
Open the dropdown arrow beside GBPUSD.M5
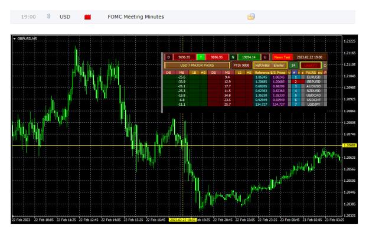pos(15,38)
